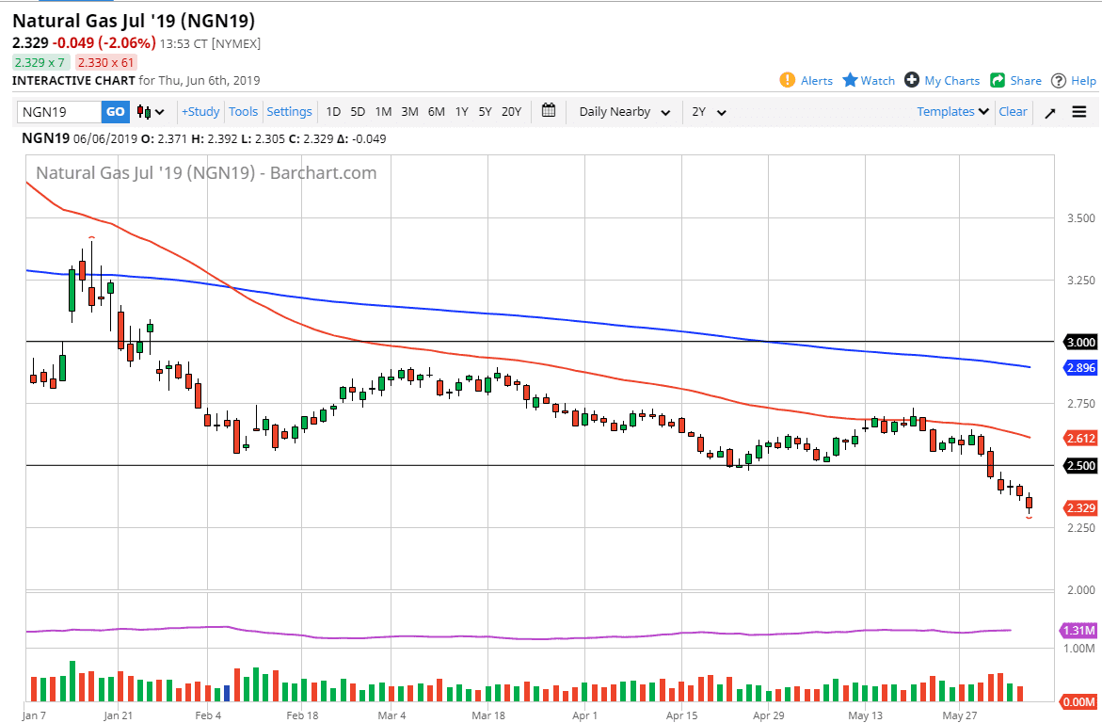Click the Mar 18 date axis label
Screen dimensions: 1102x723
[488, 715]
